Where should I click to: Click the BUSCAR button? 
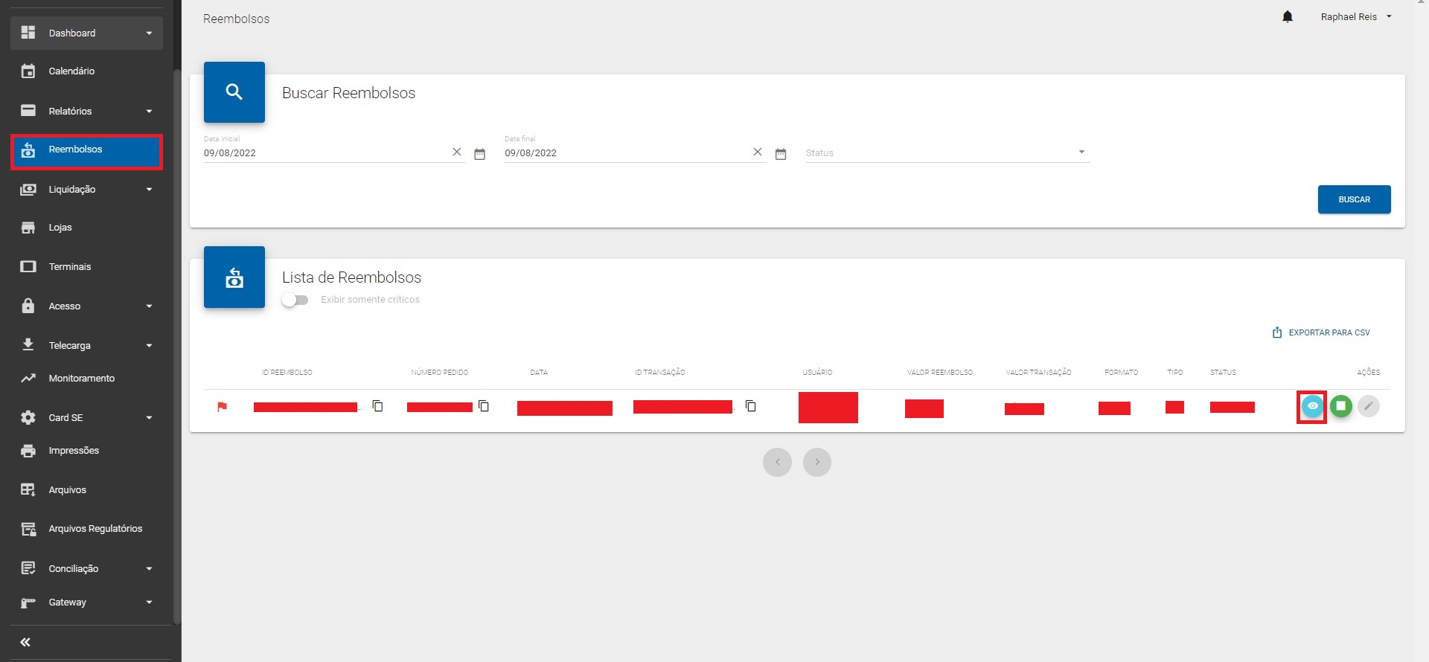(x=1354, y=199)
